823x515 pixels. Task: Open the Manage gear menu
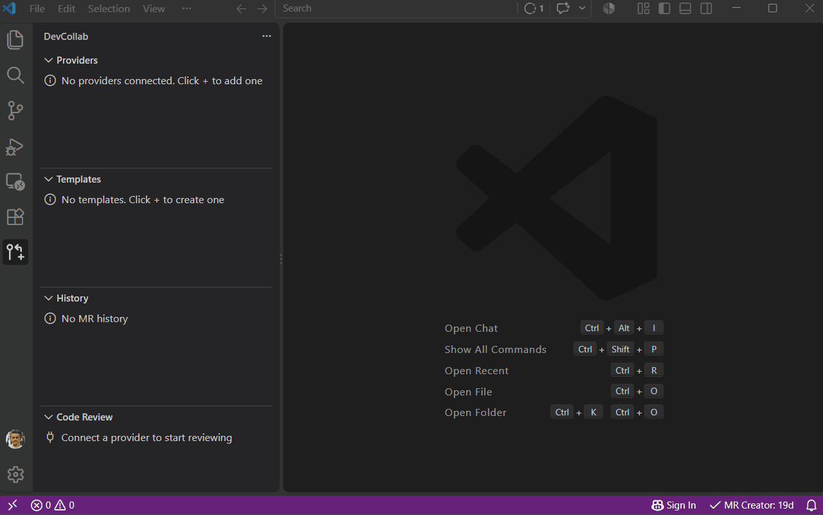15,474
